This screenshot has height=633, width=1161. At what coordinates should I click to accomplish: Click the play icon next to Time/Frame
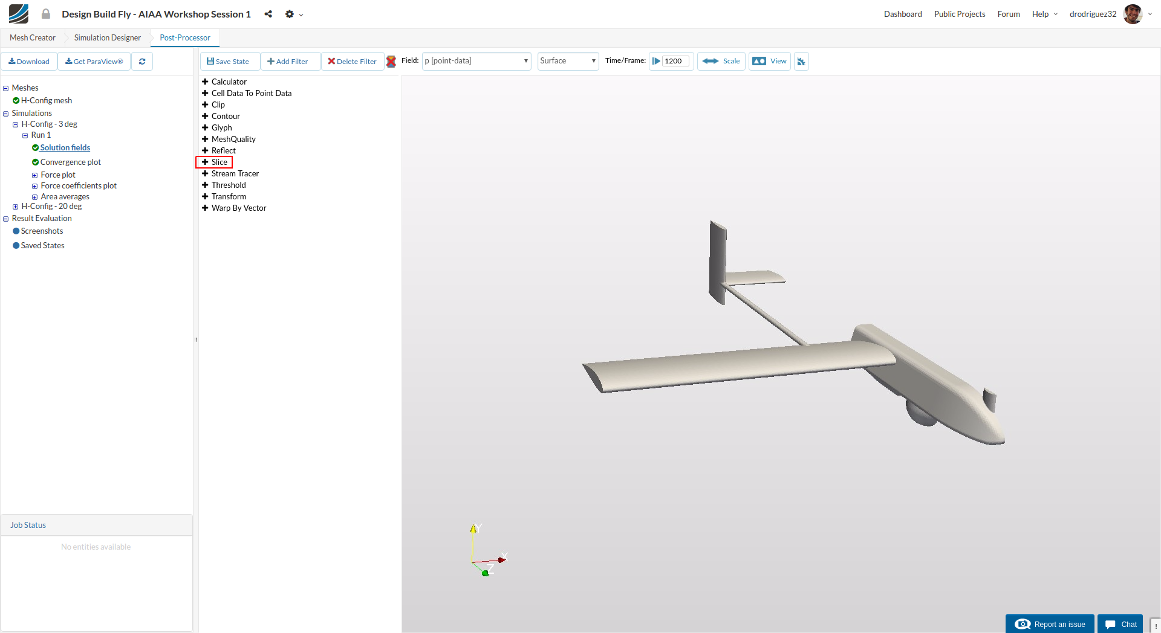(656, 61)
